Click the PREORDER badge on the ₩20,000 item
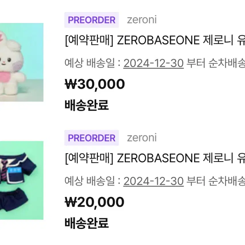245x245 pixels. (x=92, y=138)
